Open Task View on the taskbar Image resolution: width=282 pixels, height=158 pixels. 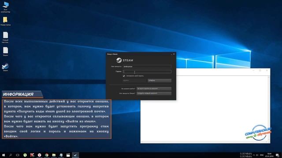click(18, 155)
